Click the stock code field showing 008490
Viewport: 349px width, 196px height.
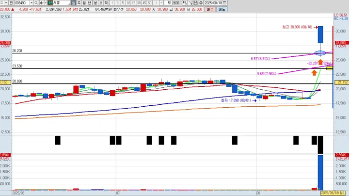(22, 3)
